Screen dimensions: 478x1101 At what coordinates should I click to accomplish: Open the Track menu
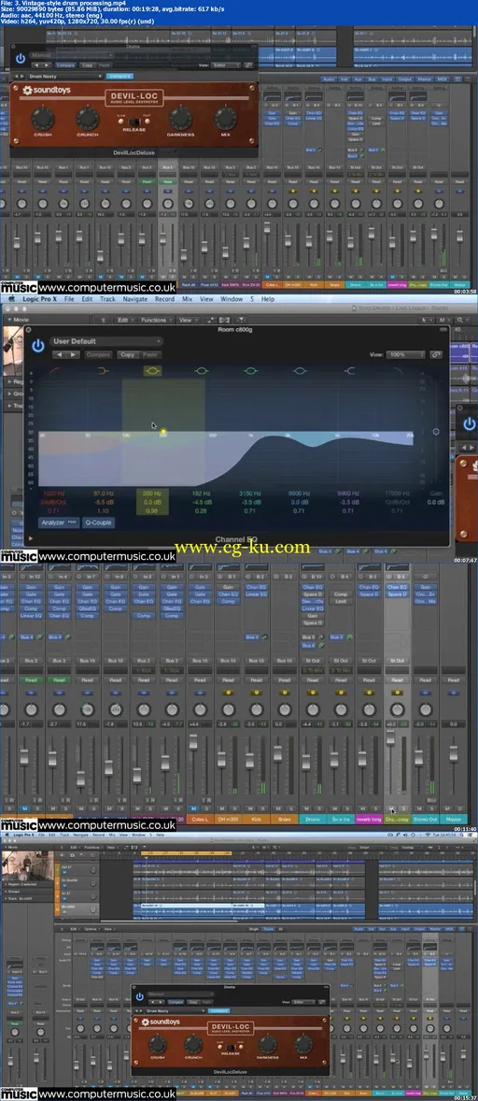(x=108, y=298)
